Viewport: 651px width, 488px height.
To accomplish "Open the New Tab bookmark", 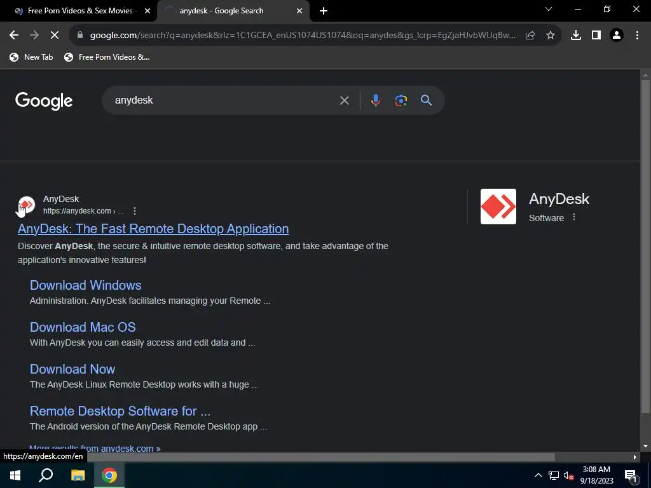I will pos(32,57).
